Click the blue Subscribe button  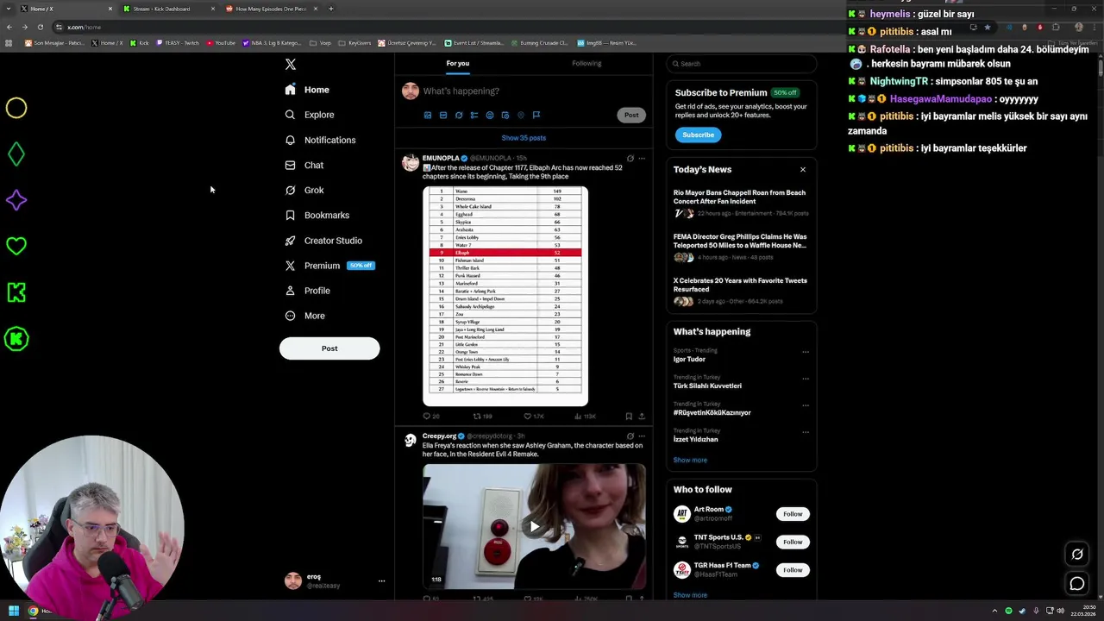pos(698,135)
